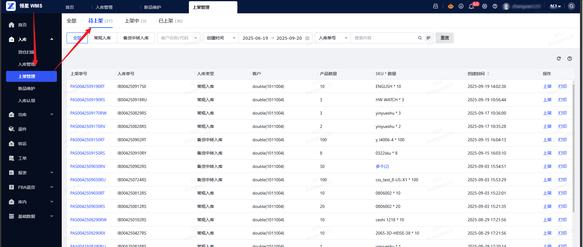Select the 常规入库 filter option
The height and width of the screenshot is (247, 583).
(102, 38)
